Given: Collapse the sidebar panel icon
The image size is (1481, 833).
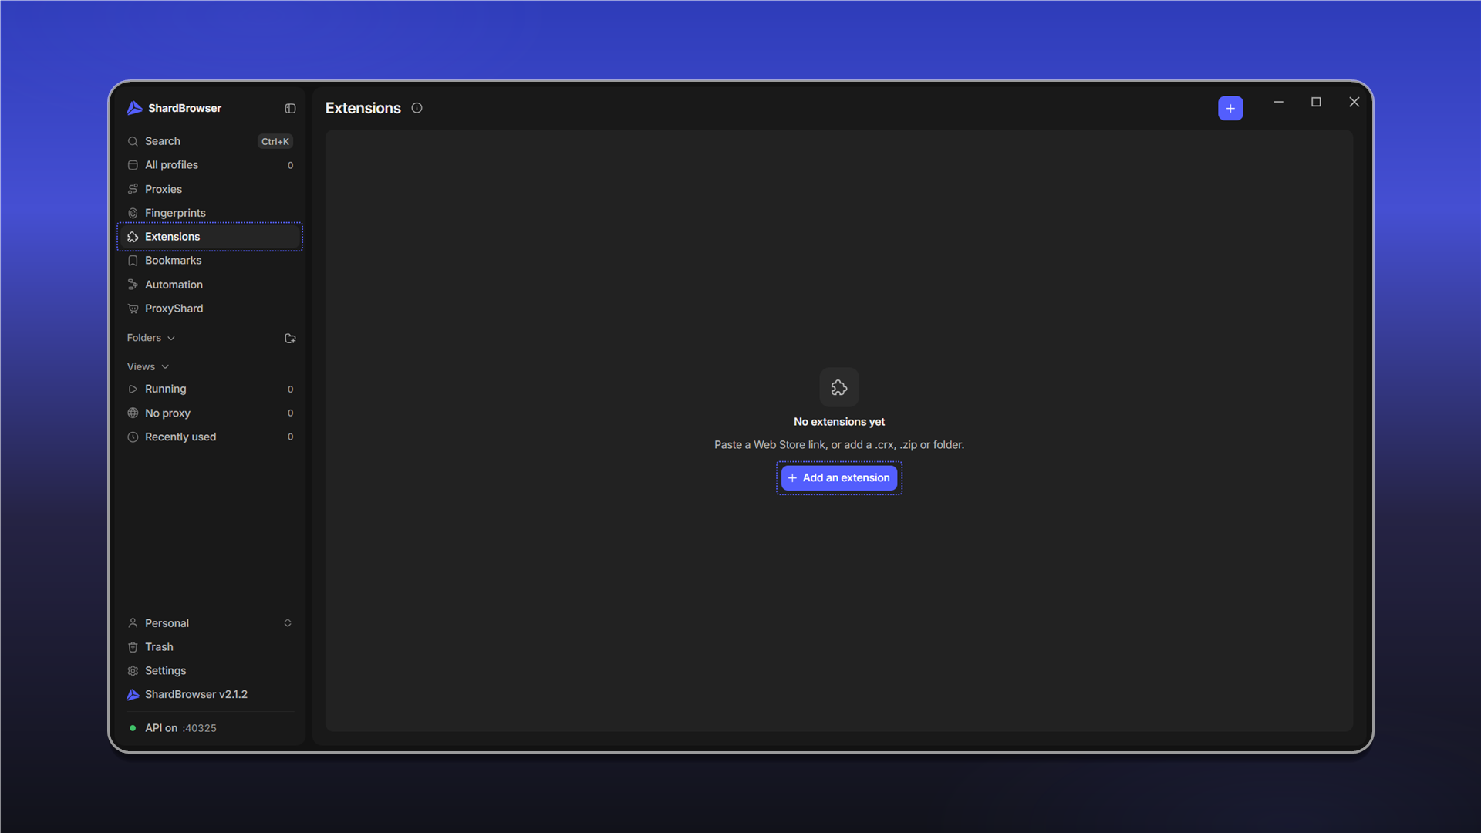Looking at the screenshot, I should [290, 109].
